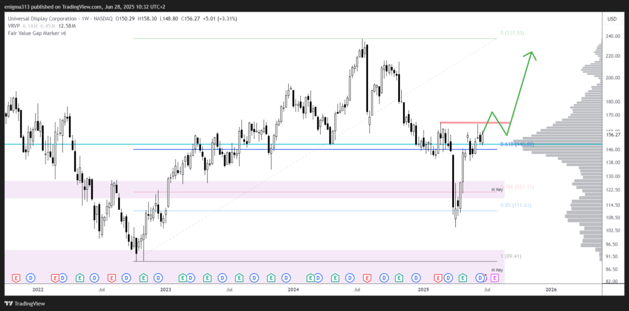
Task: Click the 2024 time axis label
Action: (x=294, y=289)
